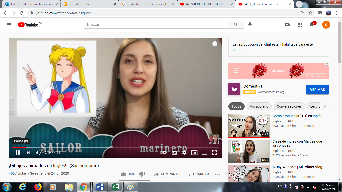342x192 pixels.
Task: Click the VER MÁS ad button
Action: tap(317, 90)
